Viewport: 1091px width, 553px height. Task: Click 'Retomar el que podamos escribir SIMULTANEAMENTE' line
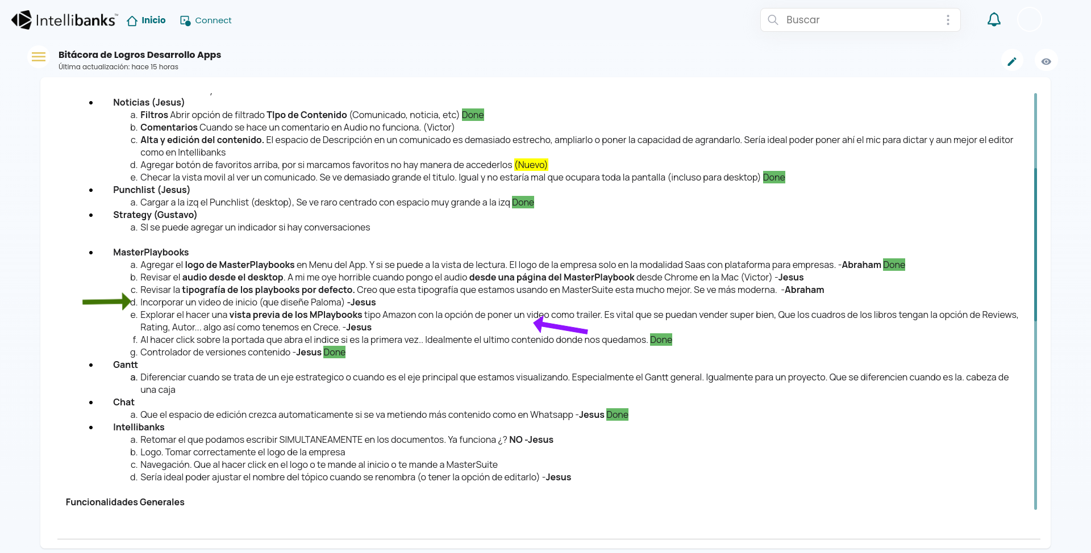(x=347, y=439)
